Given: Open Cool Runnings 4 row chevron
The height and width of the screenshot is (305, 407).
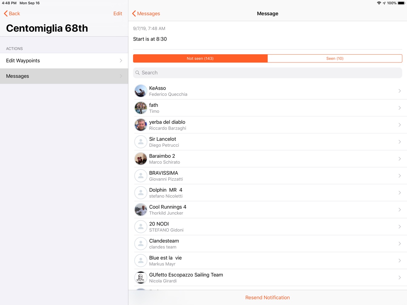Looking at the screenshot, I should pos(400,210).
